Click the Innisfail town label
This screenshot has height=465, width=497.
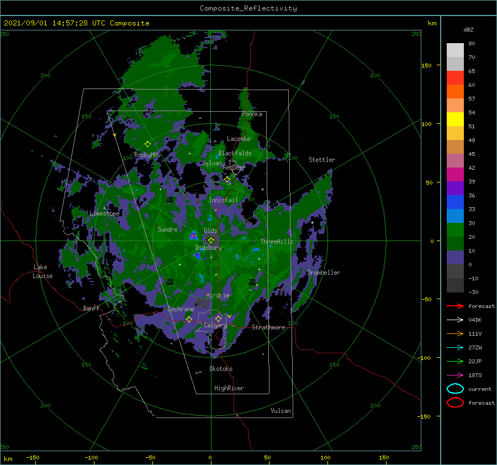(223, 200)
